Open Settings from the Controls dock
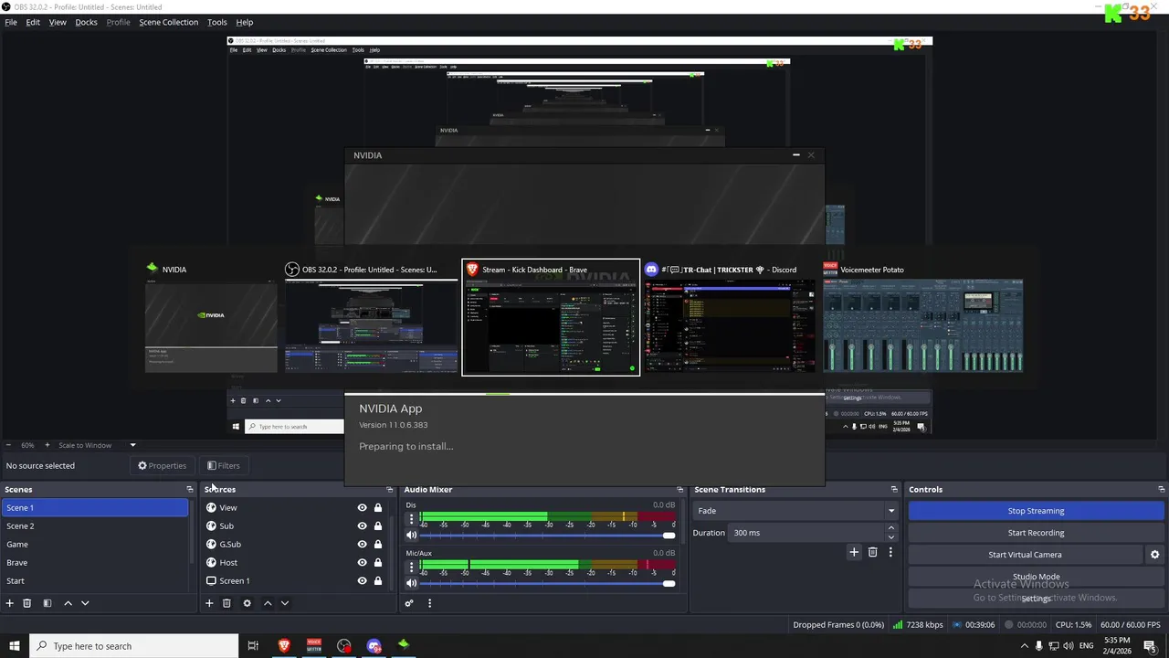The width and height of the screenshot is (1169, 658). point(1036,599)
